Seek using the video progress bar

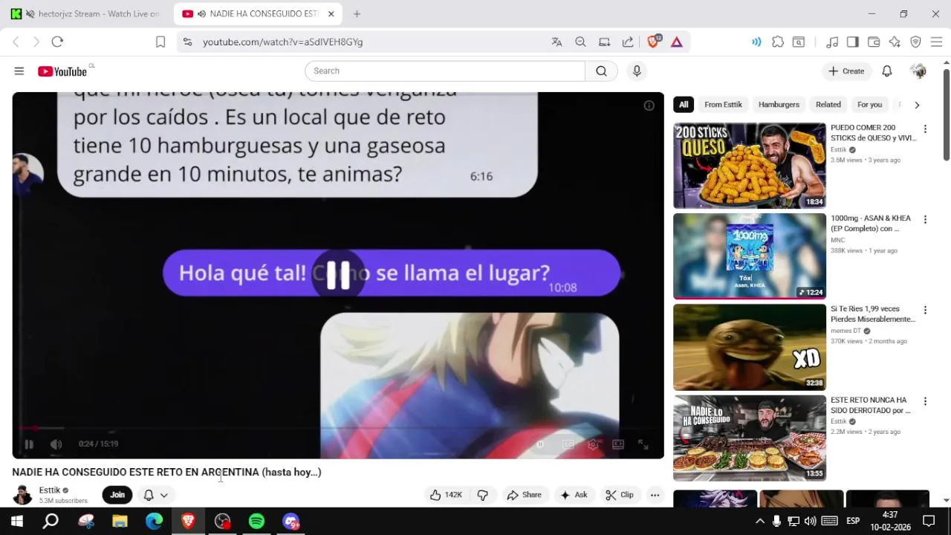[338, 428]
